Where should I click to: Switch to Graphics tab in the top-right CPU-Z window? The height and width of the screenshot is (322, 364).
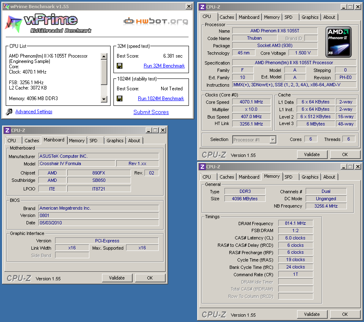pos(310,17)
